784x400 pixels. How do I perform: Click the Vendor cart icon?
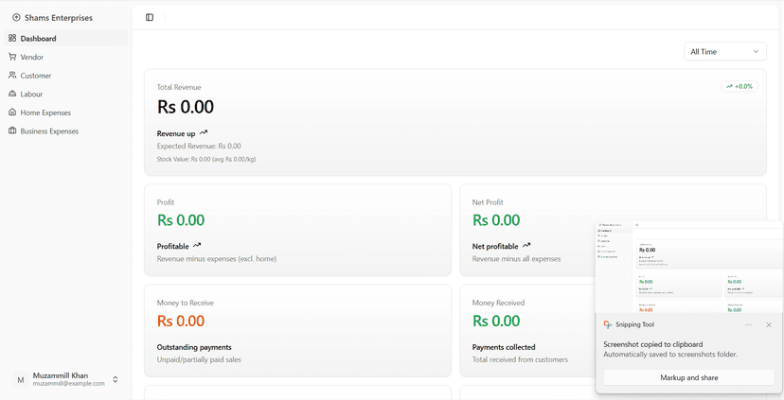click(12, 57)
